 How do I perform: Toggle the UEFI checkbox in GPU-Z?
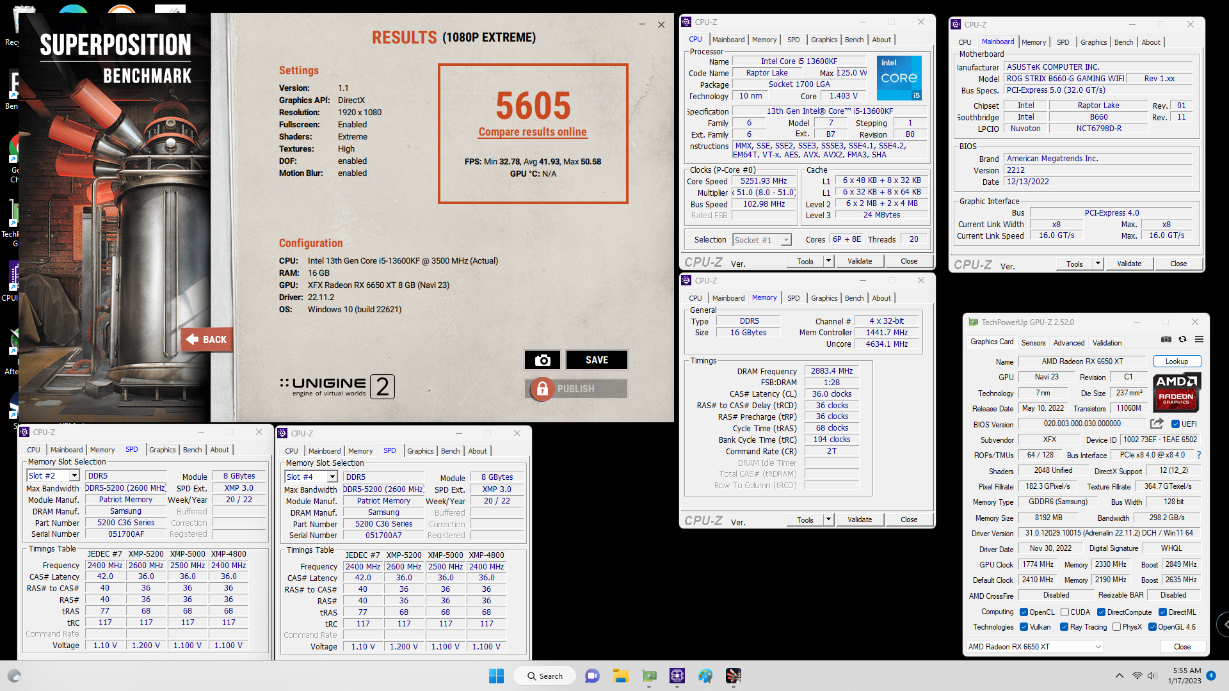pyautogui.click(x=1176, y=424)
